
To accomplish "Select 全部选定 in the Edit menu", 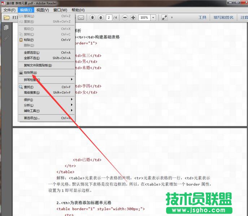I will click(32, 52).
